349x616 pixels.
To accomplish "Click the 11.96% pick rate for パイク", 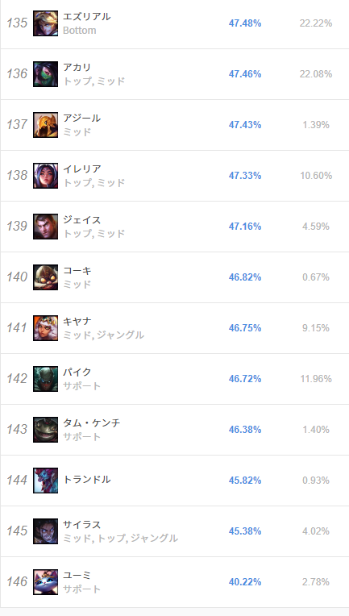I will (316, 379).
